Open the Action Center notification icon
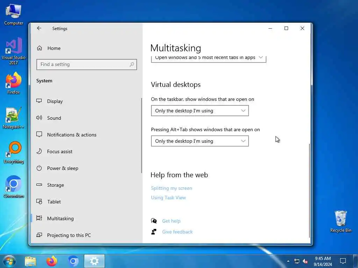358x268 pixels. click(x=343, y=261)
